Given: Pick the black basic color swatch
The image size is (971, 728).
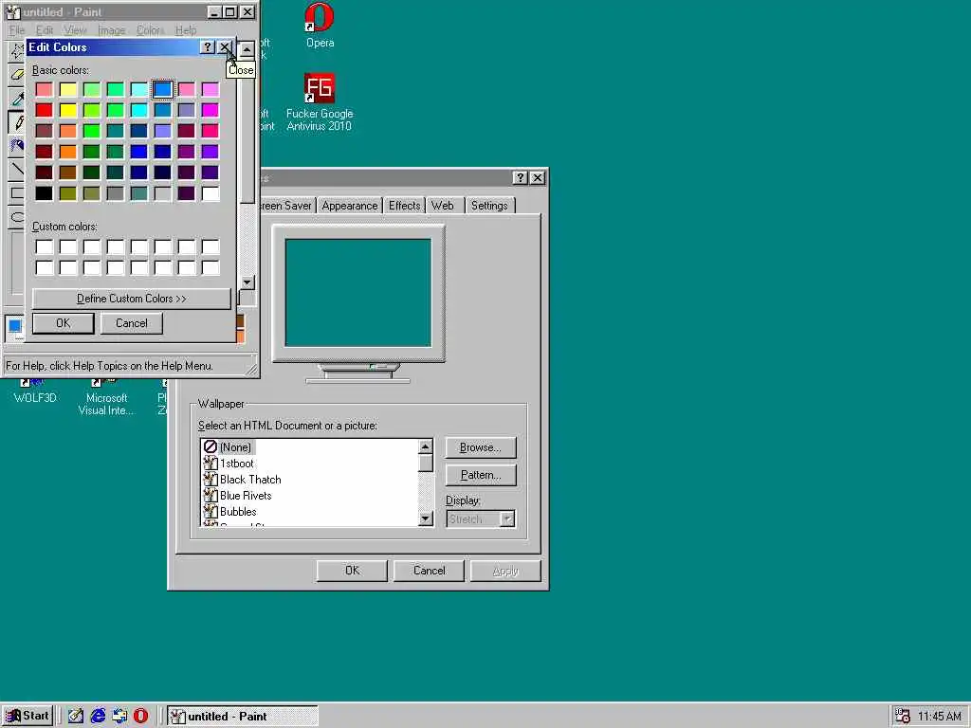Looking at the screenshot, I should click(x=44, y=193).
